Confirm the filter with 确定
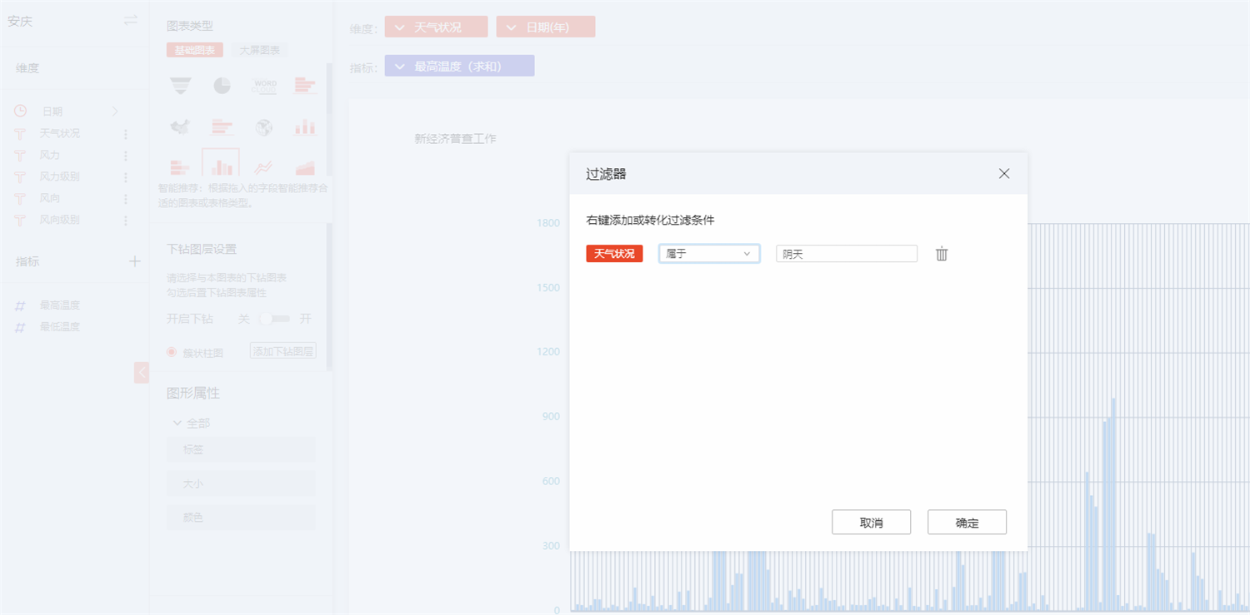The image size is (1250, 615). pyautogui.click(x=967, y=523)
